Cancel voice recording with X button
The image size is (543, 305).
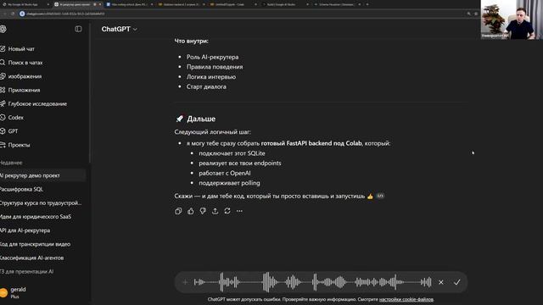pos(441,282)
